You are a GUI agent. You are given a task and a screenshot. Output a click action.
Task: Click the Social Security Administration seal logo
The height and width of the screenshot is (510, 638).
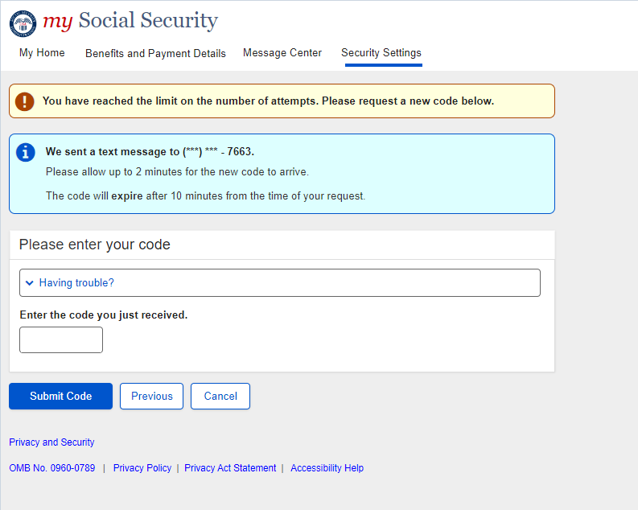[x=23, y=23]
